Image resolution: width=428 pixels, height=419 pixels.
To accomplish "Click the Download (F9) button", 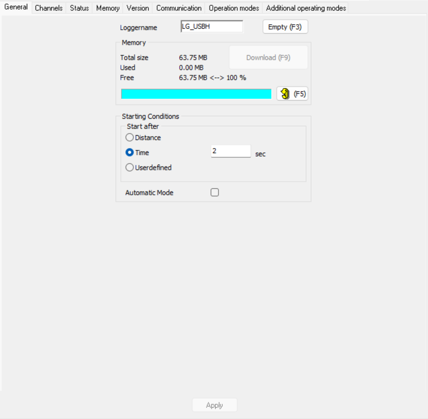I will [x=268, y=58].
